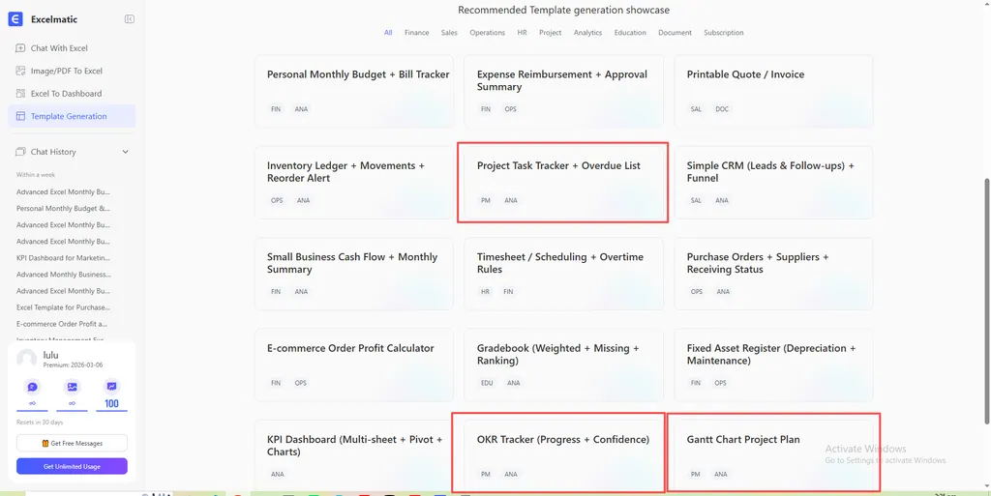Click the Get Free Messages button
Viewport: 991px width, 496px height.
72,443
